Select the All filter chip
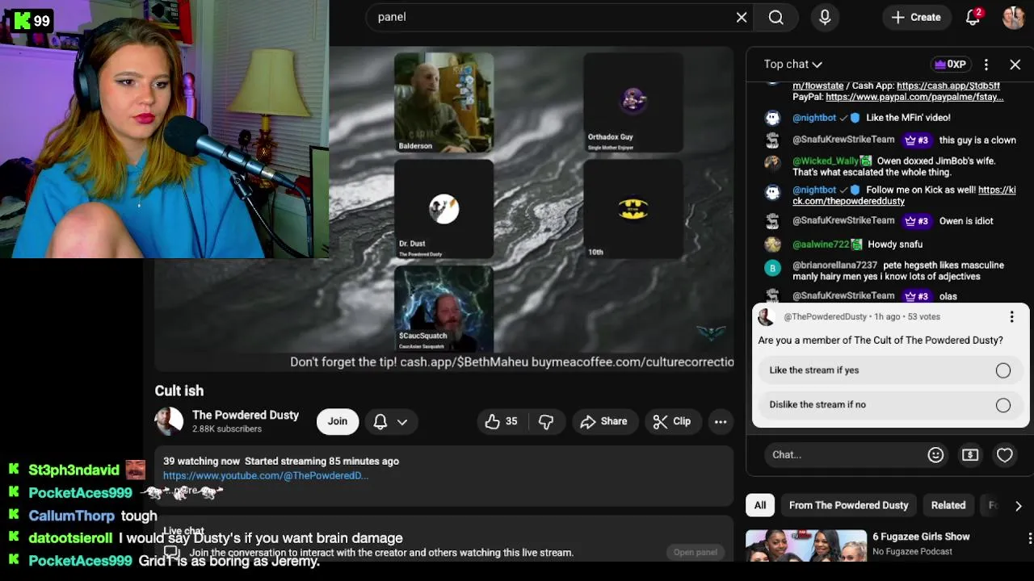The width and height of the screenshot is (1034, 581). 760,505
